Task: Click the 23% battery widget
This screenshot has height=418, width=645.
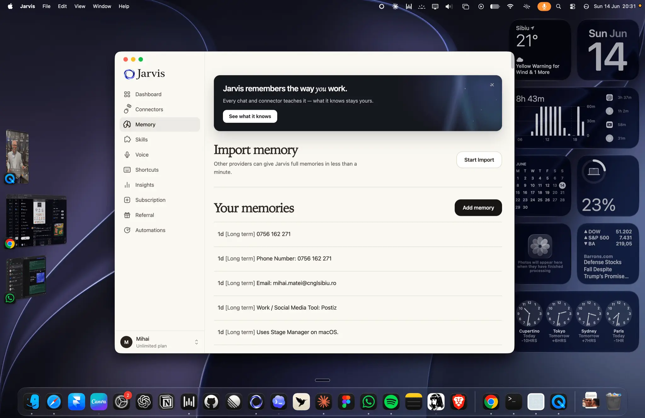Action: click(608, 186)
